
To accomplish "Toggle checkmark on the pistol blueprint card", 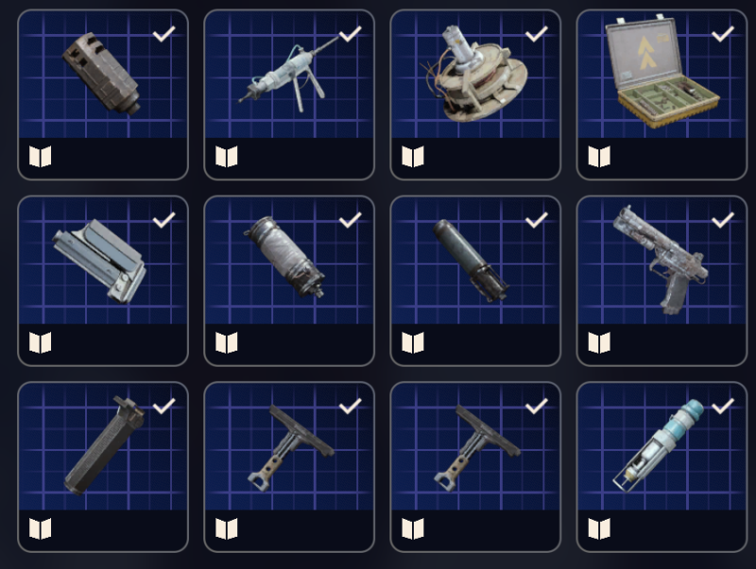I will pos(723,220).
